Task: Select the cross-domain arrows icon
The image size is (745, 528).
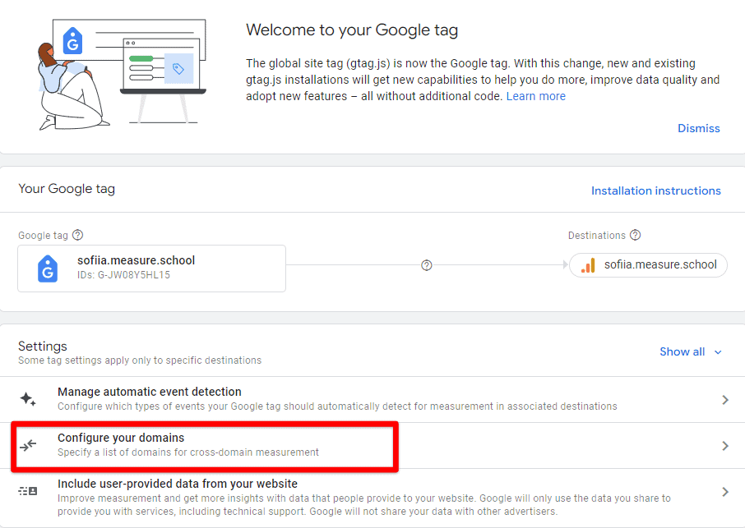Action: pyautogui.click(x=27, y=445)
